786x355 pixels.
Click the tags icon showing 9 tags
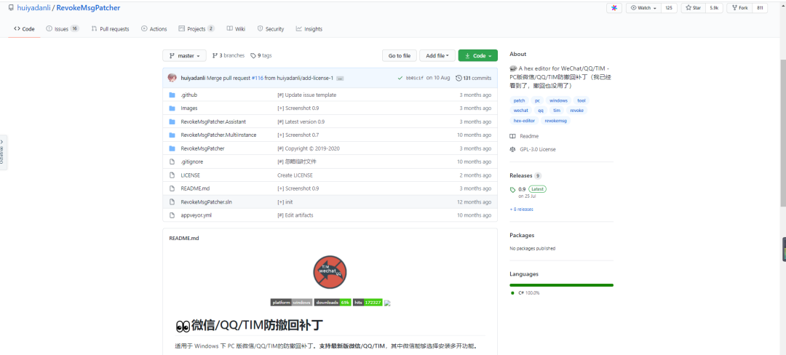(x=253, y=55)
